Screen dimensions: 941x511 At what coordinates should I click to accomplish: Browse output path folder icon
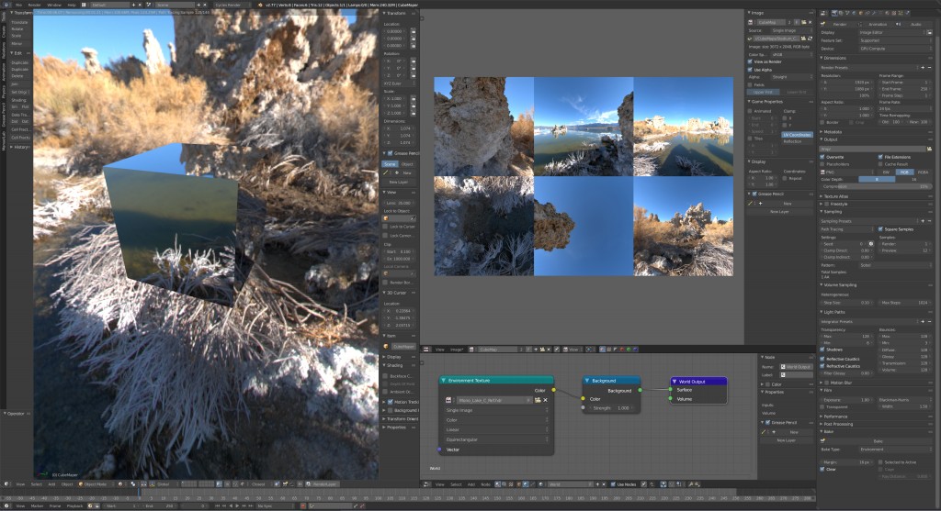pos(930,149)
